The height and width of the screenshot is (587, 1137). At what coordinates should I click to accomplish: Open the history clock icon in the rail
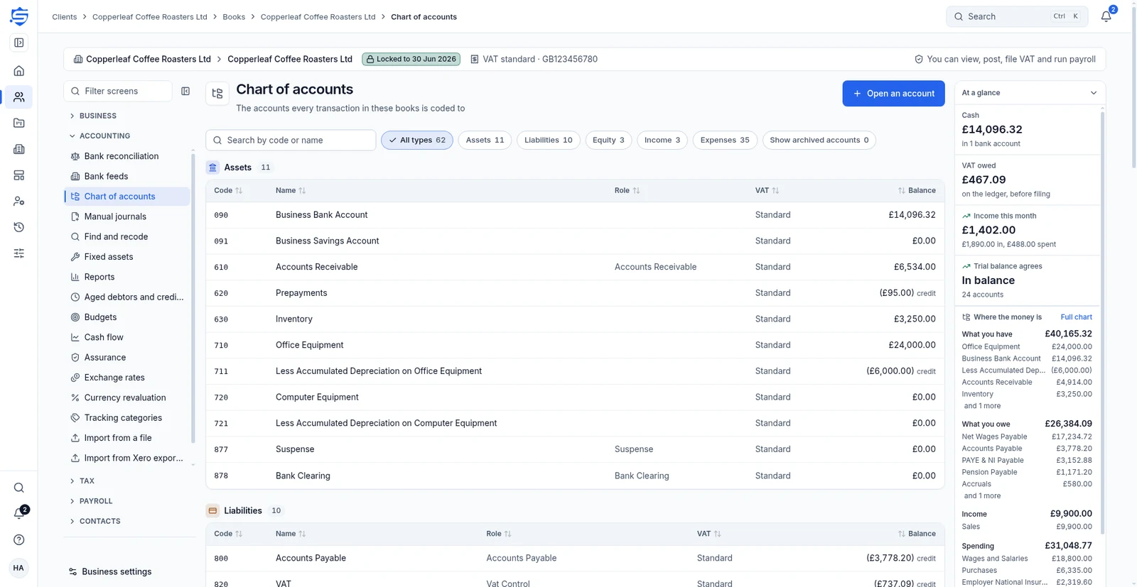tap(19, 227)
